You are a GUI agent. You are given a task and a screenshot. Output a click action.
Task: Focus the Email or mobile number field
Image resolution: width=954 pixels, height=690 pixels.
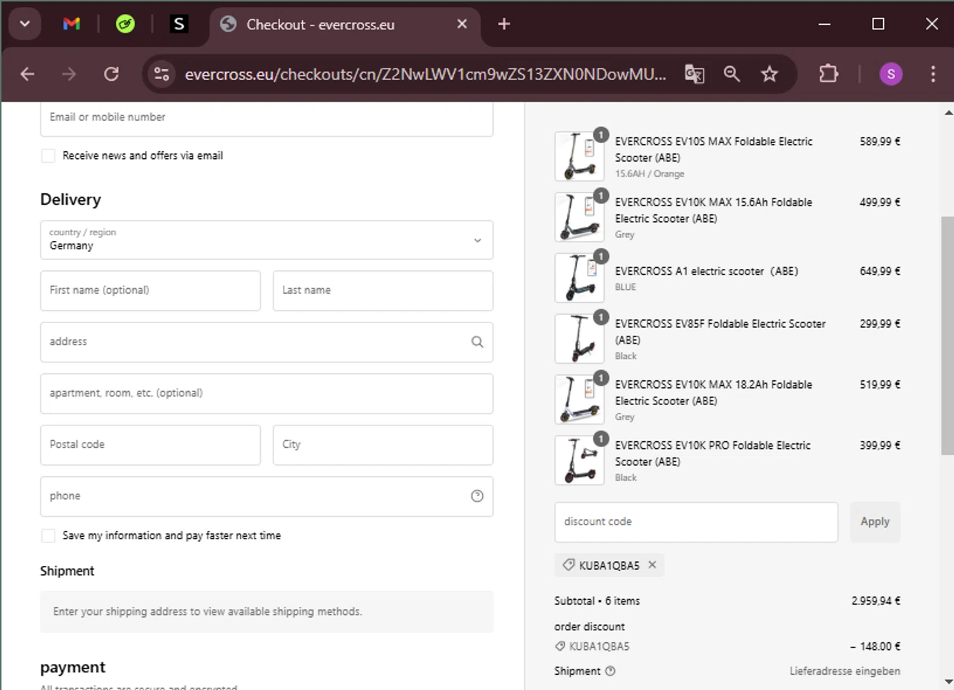[x=266, y=119]
